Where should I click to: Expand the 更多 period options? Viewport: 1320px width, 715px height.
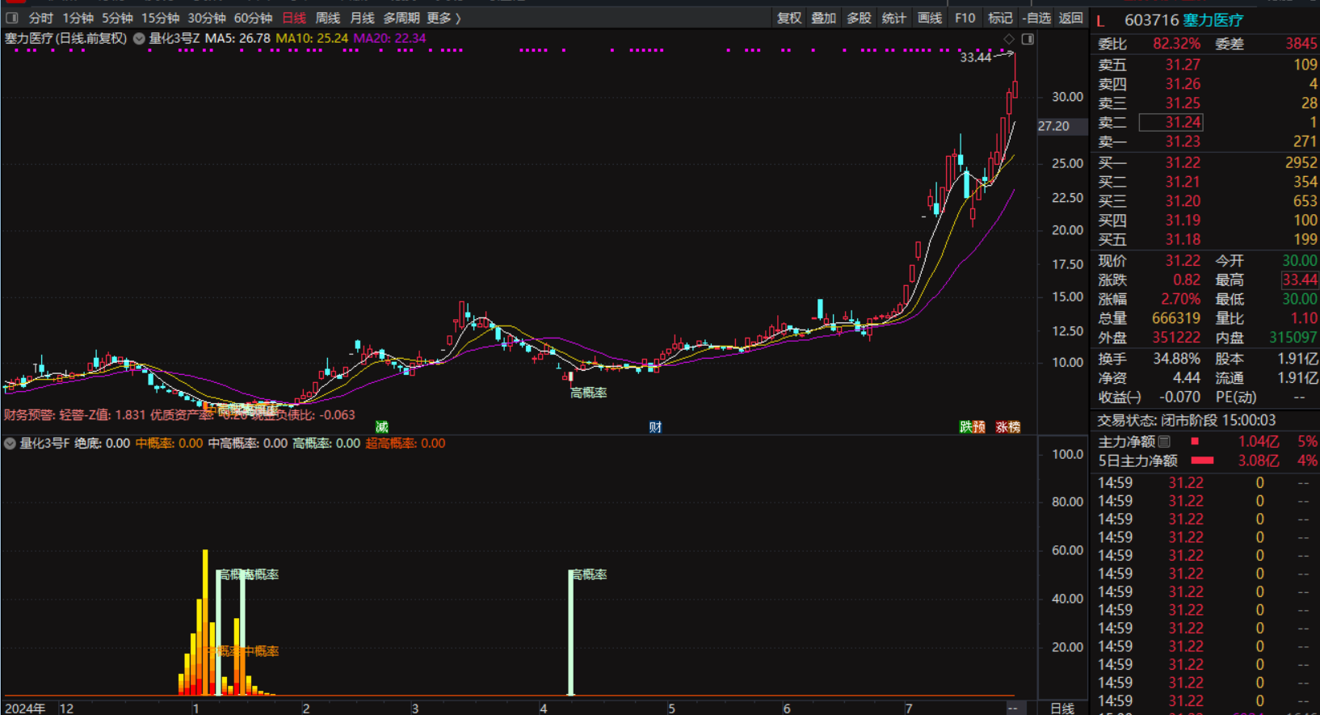tap(444, 18)
